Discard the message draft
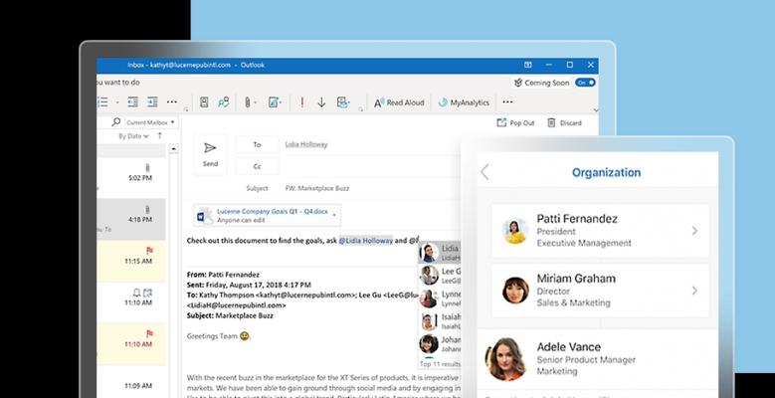 point(564,122)
